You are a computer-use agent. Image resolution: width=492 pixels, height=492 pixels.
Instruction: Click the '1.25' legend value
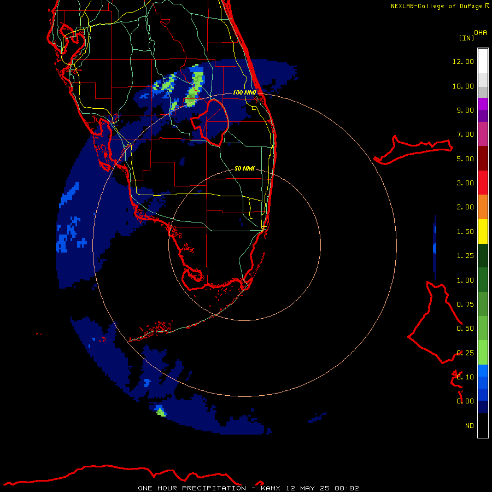[465, 256]
